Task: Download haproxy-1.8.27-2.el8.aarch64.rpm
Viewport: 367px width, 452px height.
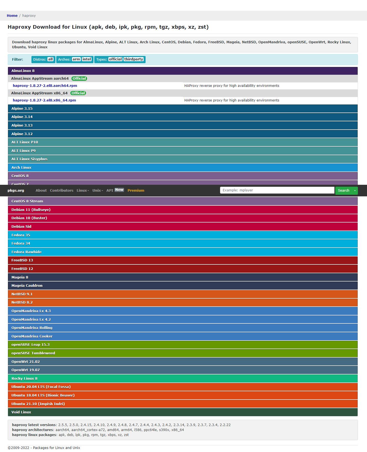Action: [x=45, y=86]
